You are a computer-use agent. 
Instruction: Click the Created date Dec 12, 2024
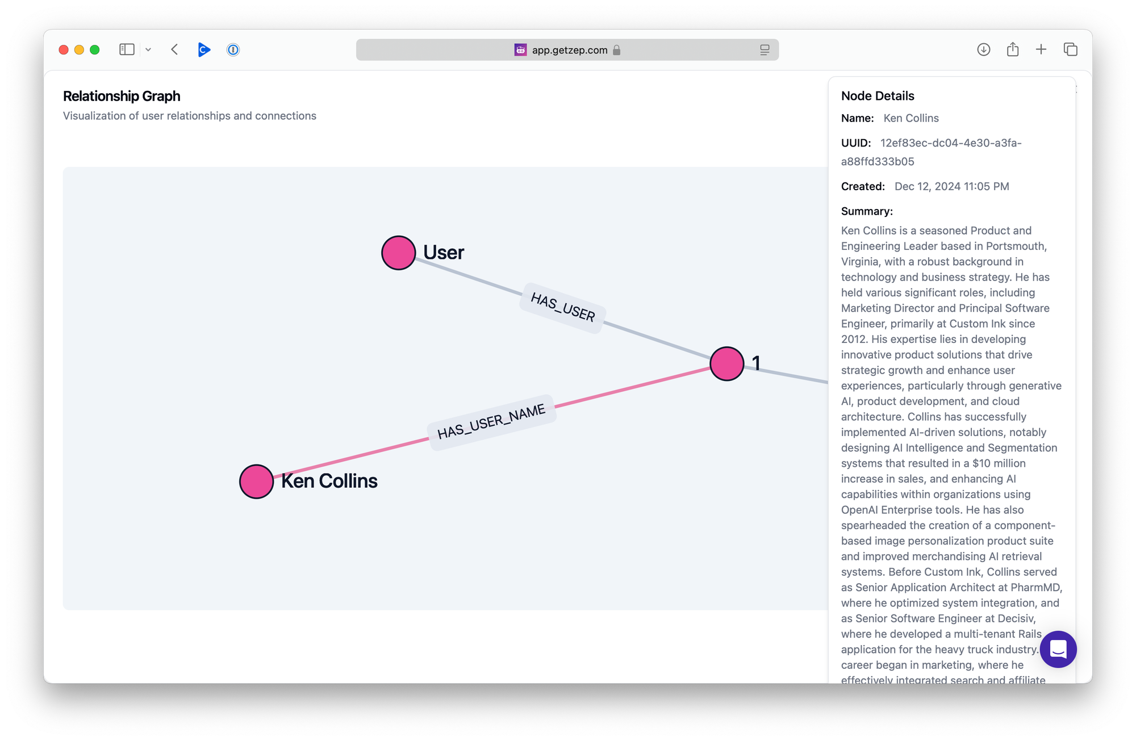pos(951,186)
